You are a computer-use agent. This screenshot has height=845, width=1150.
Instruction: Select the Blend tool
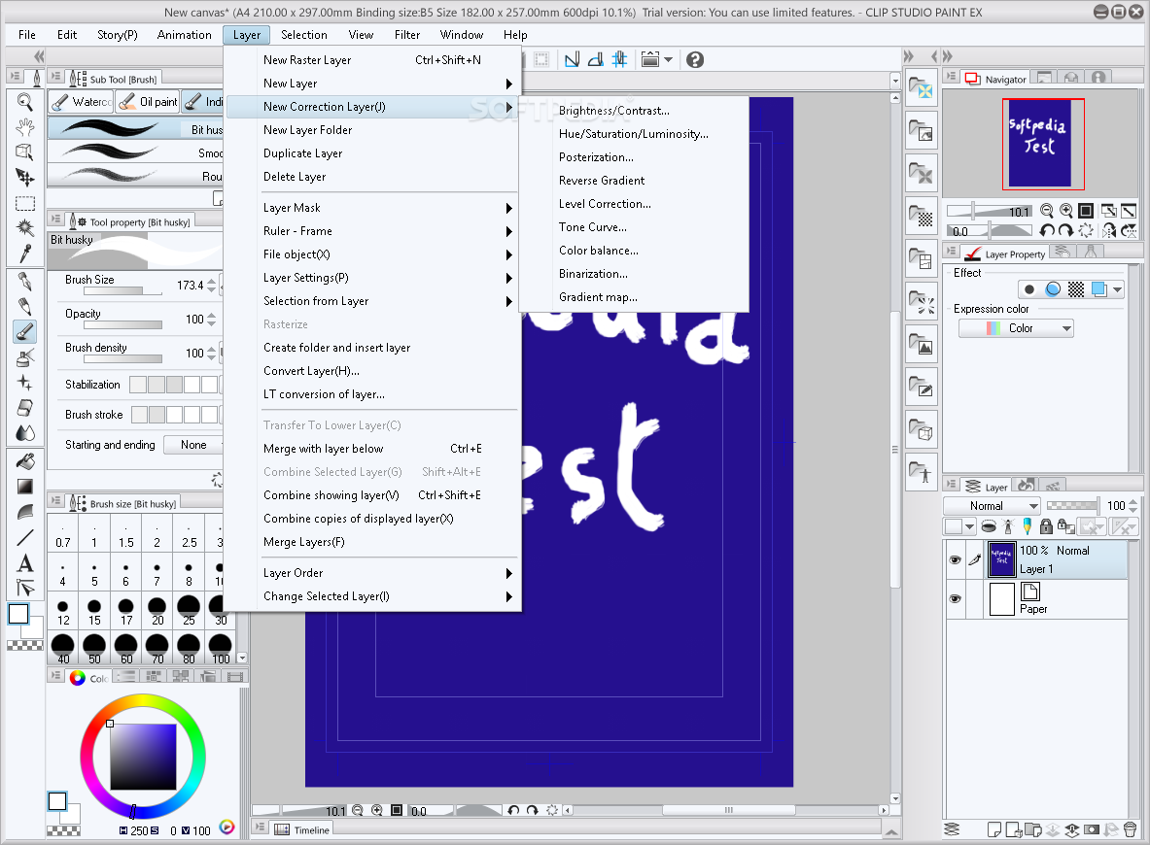pyautogui.click(x=25, y=433)
